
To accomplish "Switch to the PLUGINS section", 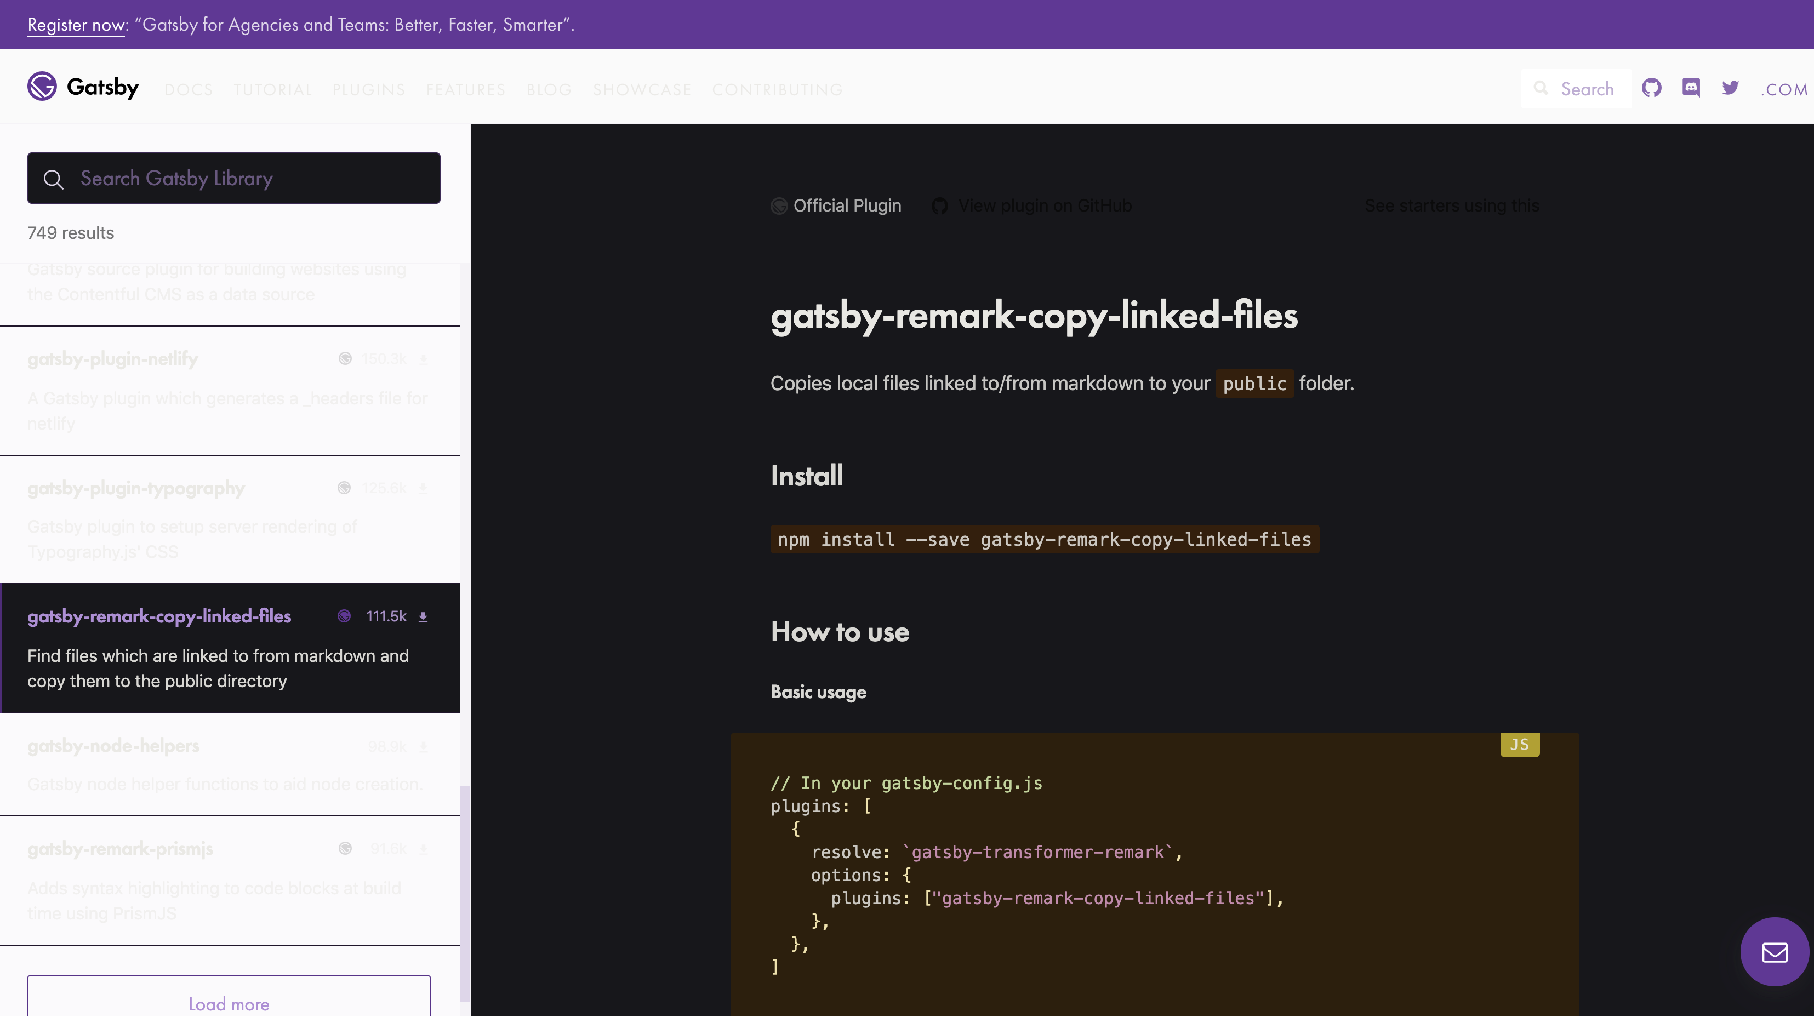I will [368, 89].
